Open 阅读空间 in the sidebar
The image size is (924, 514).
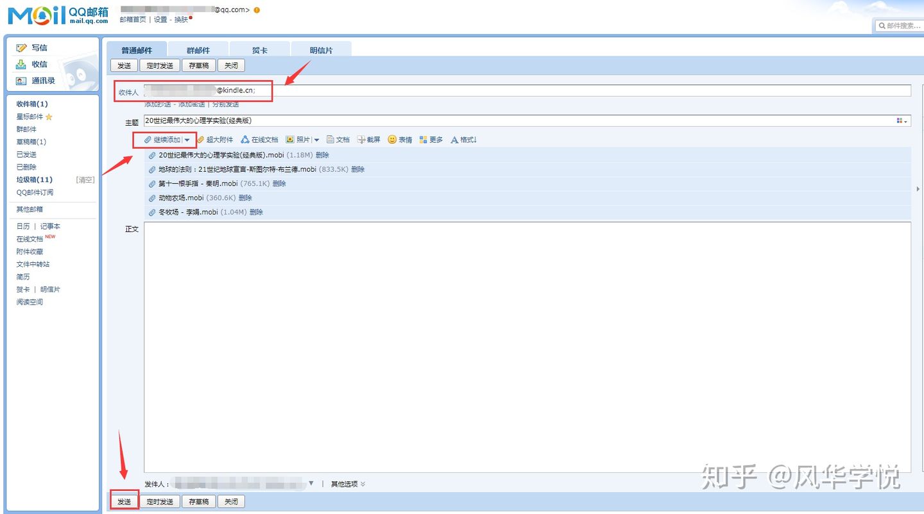[x=30, y=302]
